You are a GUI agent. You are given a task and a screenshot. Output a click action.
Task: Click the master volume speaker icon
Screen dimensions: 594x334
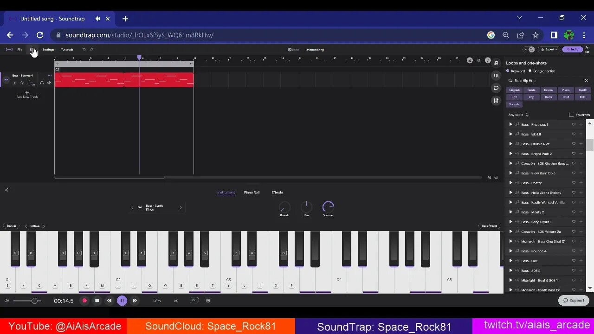pos(6,301)
